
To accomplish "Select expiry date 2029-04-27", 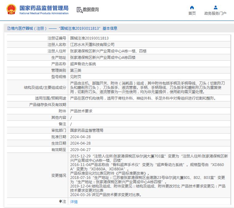I will pyautogui.click(x=80, y=149).
